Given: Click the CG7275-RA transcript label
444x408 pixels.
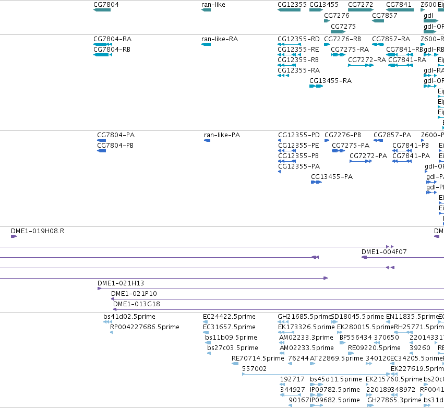Looking at the screenshot, I should pos(350,49).
